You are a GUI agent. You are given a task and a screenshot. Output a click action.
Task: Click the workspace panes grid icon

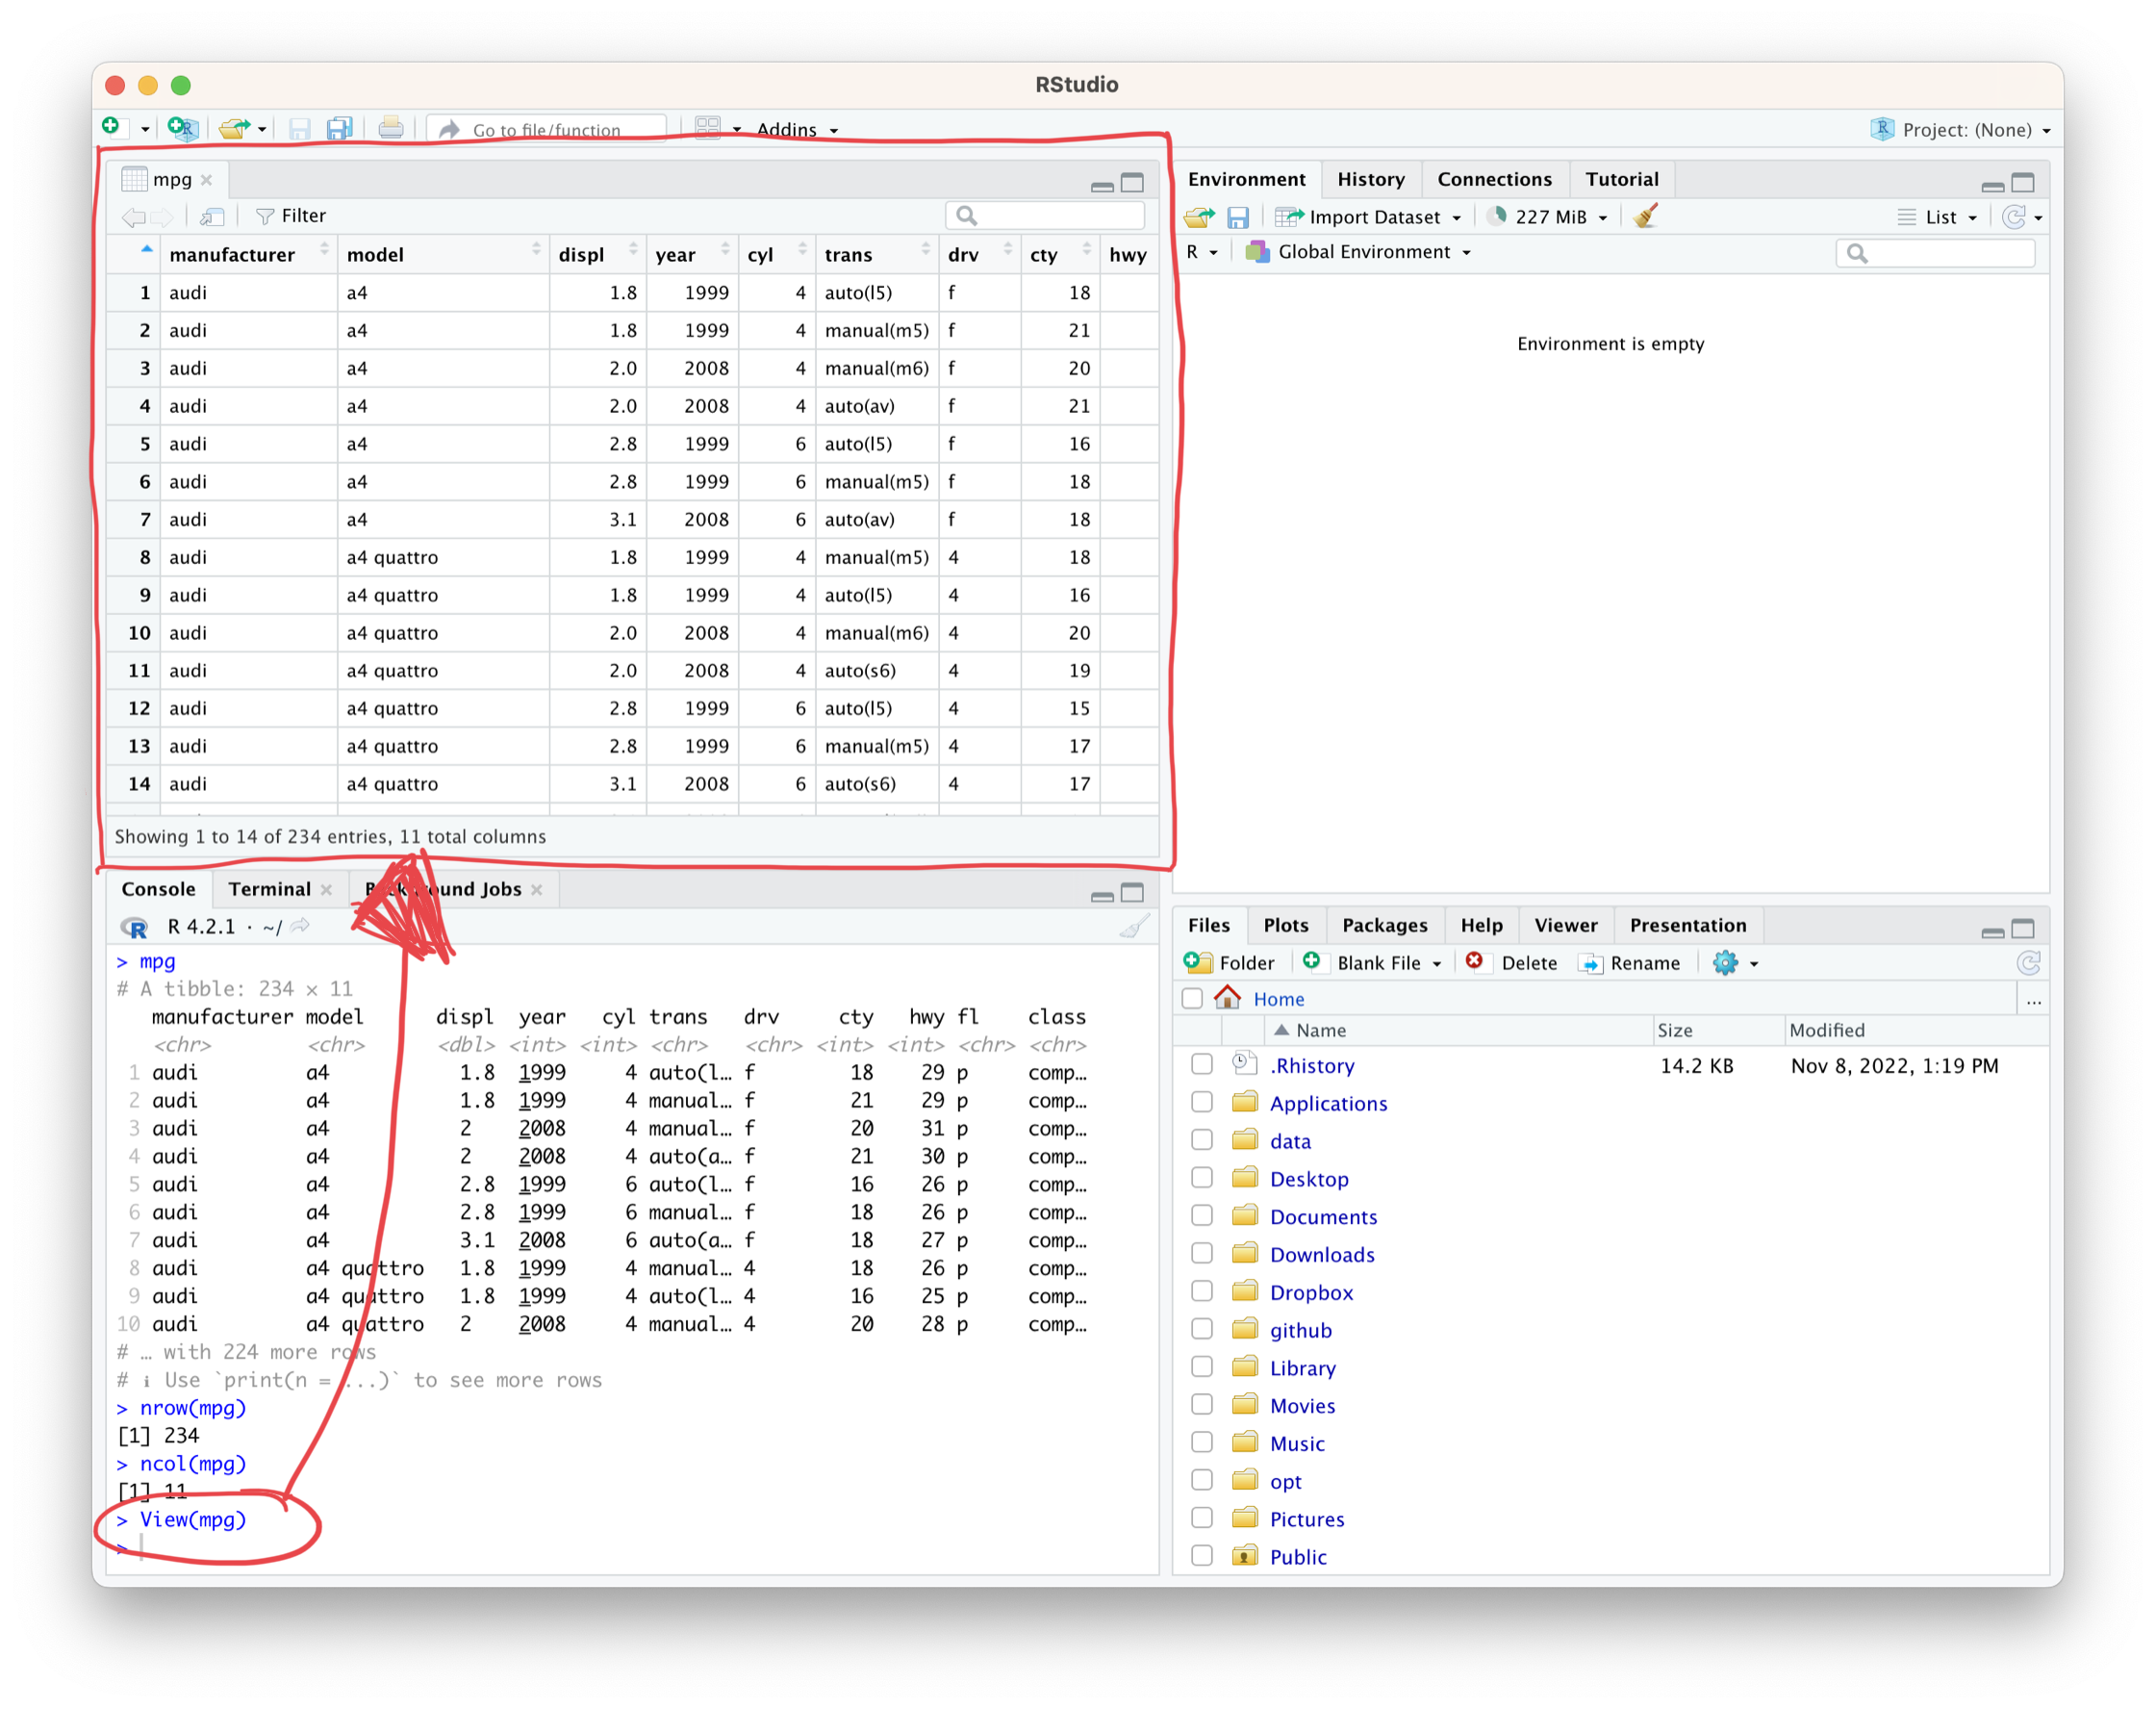[x=708, y=128]
